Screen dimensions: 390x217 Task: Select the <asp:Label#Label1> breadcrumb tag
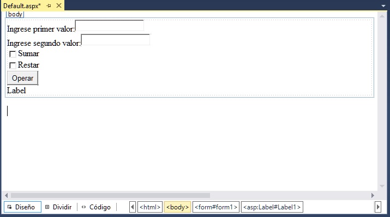point(272,207)
